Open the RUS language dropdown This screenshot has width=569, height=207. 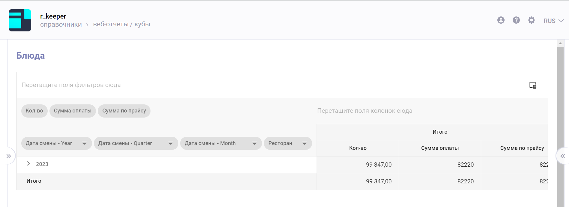(x=553, y=21)
